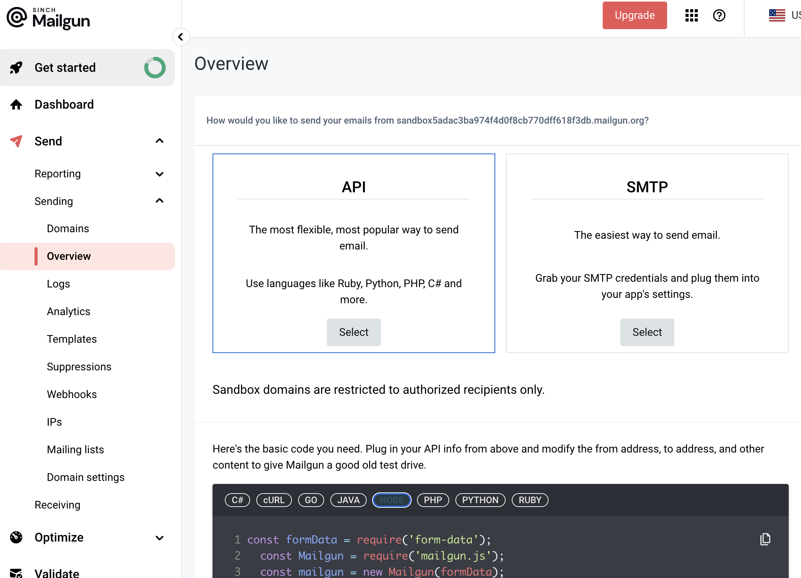Switch code sample to C#
The height and width of the screenshot is (578, 801).
click(x=237, y=500)
